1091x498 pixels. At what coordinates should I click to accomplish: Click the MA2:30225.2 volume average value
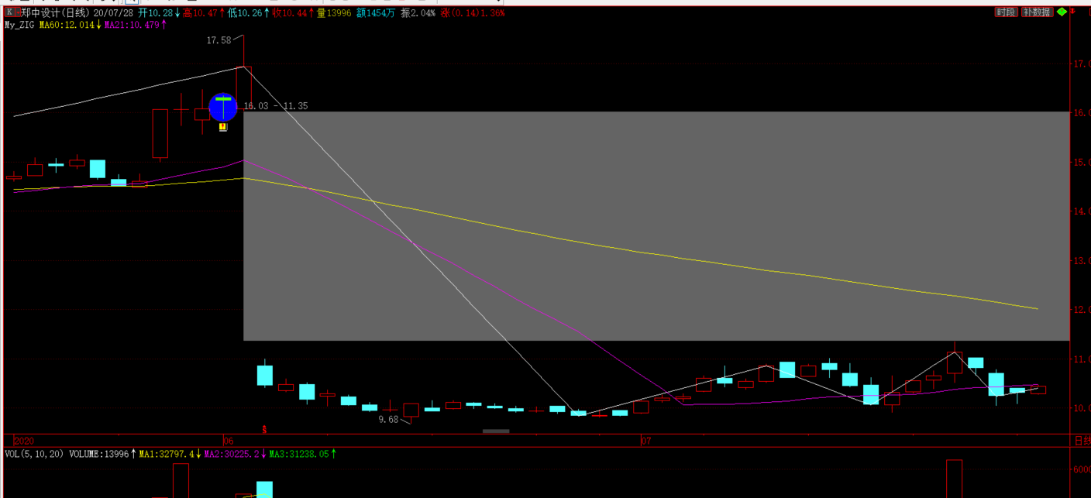[231, 454]
